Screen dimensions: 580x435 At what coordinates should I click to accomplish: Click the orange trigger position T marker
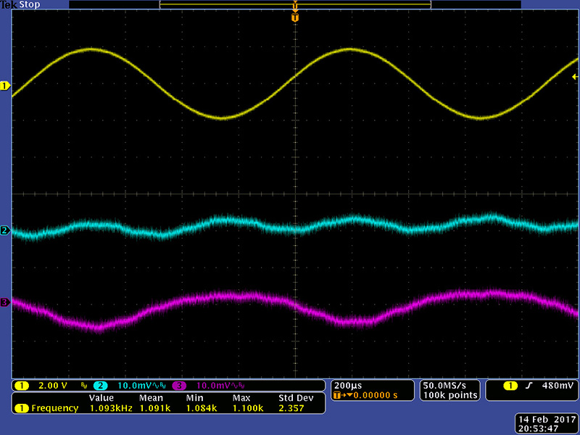pyautogui.click(x=294, y=17)
